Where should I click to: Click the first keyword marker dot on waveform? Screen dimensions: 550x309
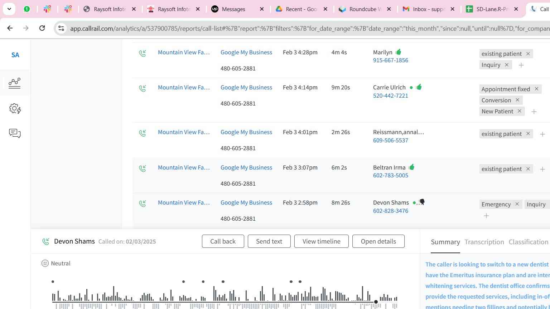53,282
